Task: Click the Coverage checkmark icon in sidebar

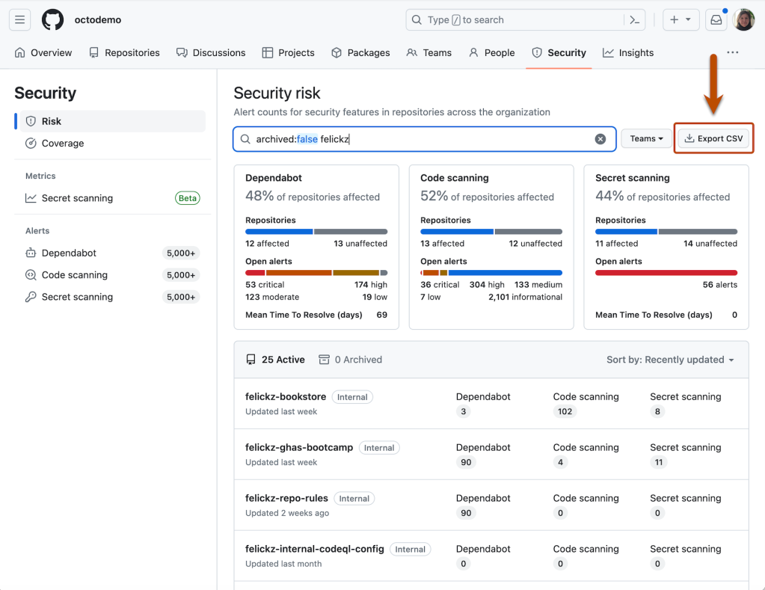Action: click(31, 143)
